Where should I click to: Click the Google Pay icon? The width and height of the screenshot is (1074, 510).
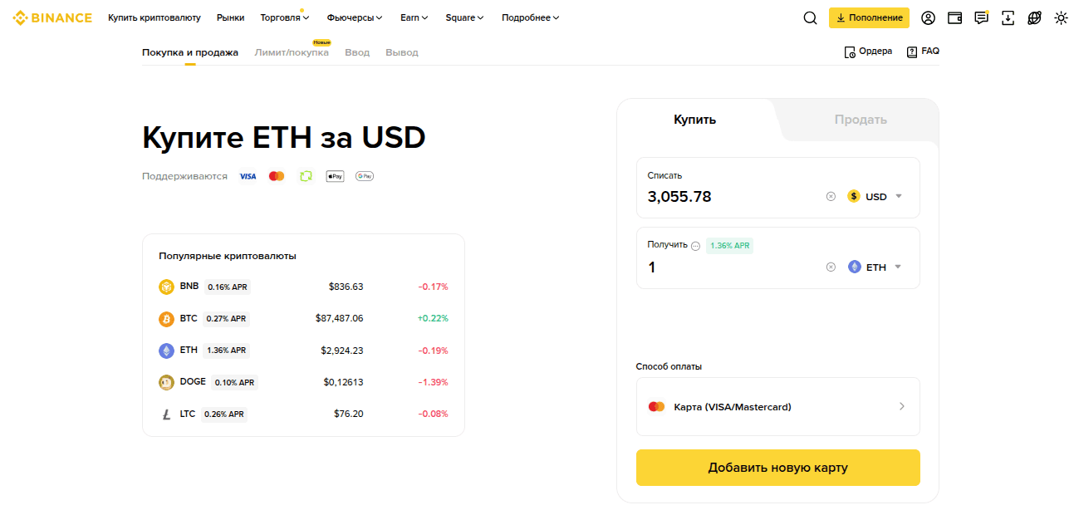click(x=364, y=176)
